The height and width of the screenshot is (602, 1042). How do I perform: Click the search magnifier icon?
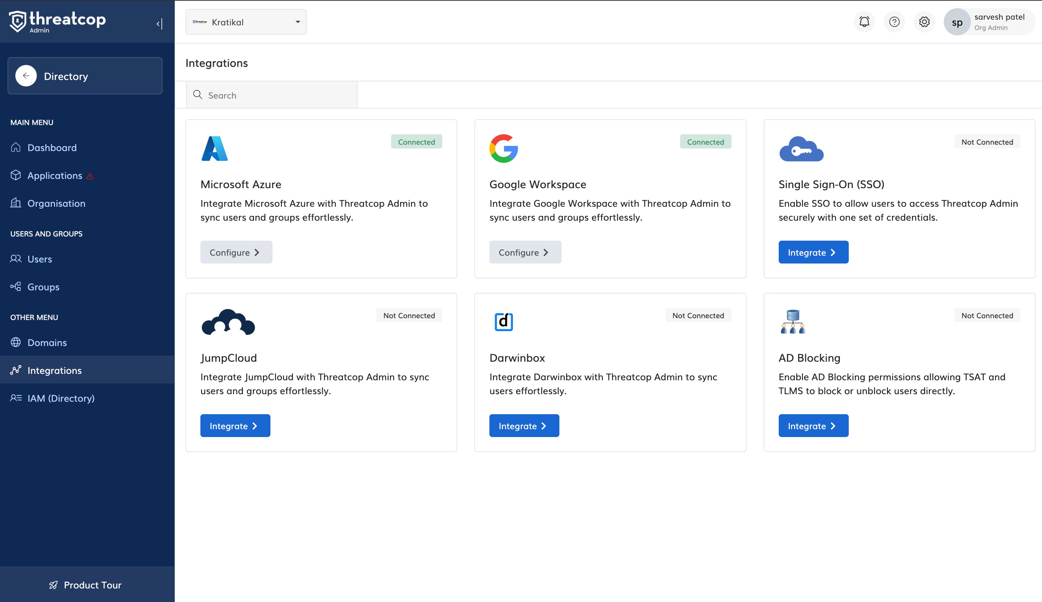point(198,95)
